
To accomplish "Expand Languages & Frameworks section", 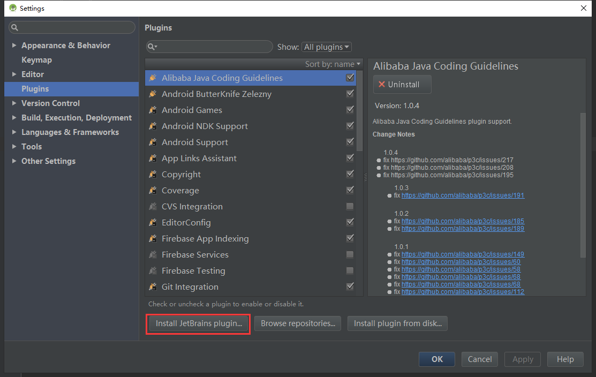I will coord(14,132).
